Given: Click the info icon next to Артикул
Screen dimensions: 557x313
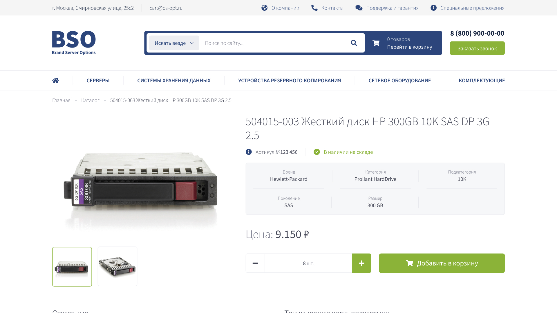Looking at the screenshot, I should click(x=249, y=152).
